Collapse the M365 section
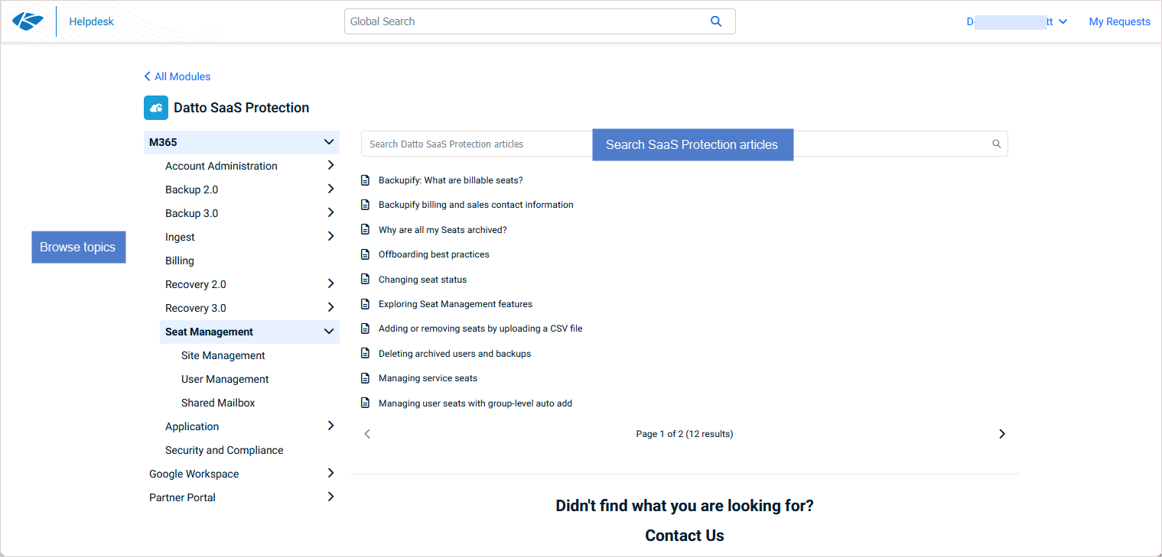 [329, 142]
